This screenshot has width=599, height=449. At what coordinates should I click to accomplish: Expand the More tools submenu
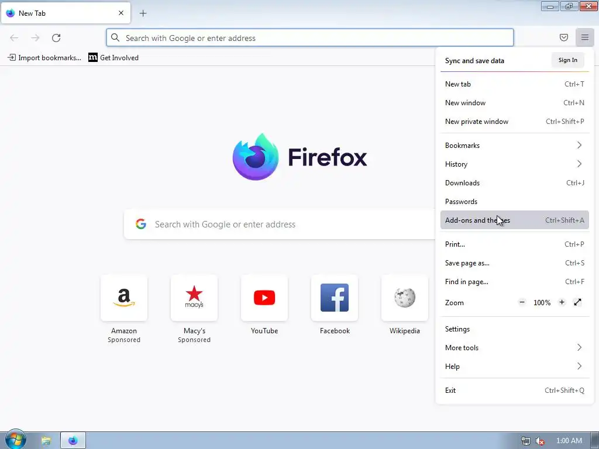[515, 348]
